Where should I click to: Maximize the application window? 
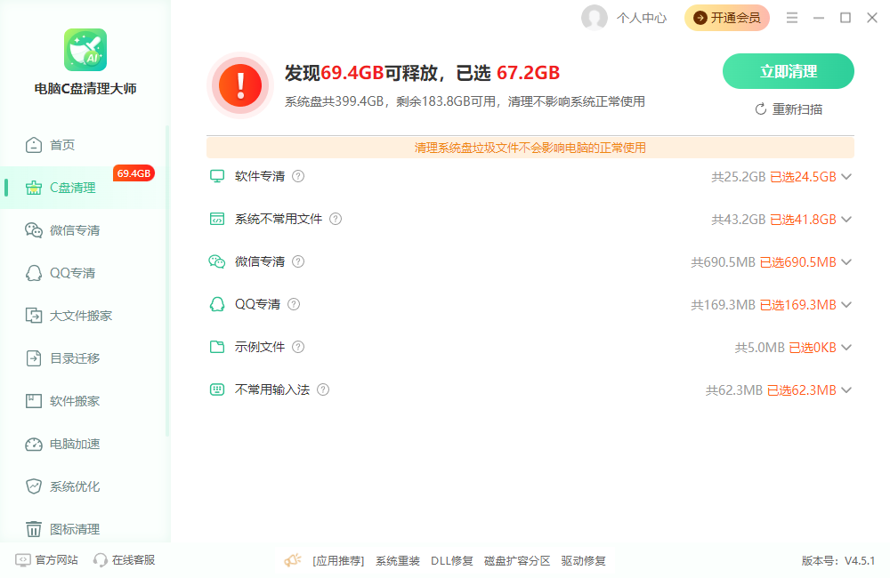pos(845,18)
